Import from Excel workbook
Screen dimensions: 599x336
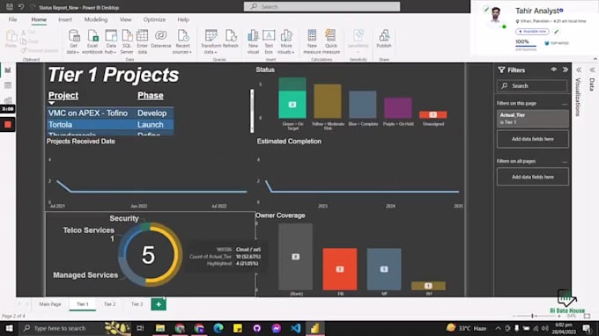92,41
